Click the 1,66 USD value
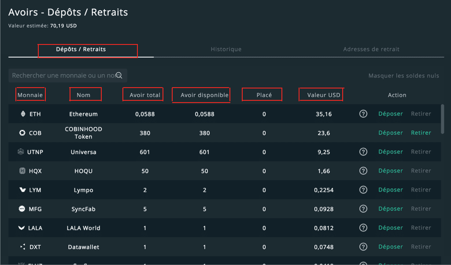This screenshot has height=265, width=451. 324,171
